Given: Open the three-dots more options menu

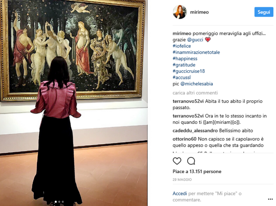Looking at the screenshot, I should (270, 199).
